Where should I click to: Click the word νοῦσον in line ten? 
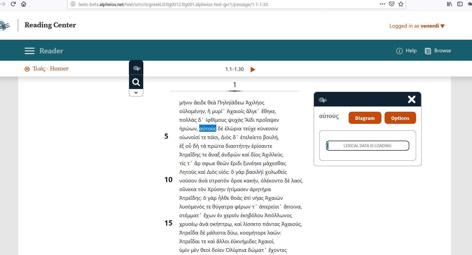coord(188,181)
